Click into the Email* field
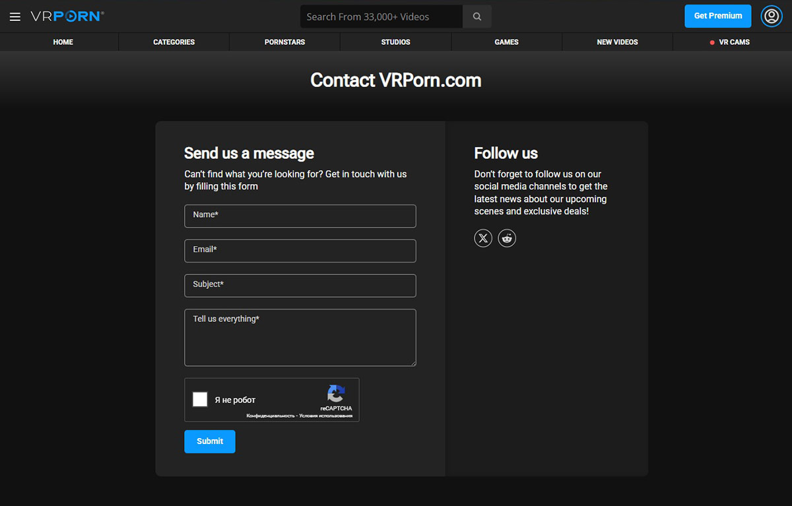792x506 pixels. [x=300, y=251]
